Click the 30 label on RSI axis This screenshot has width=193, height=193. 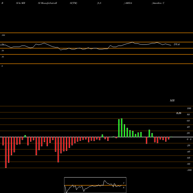(x=3, y=57)
